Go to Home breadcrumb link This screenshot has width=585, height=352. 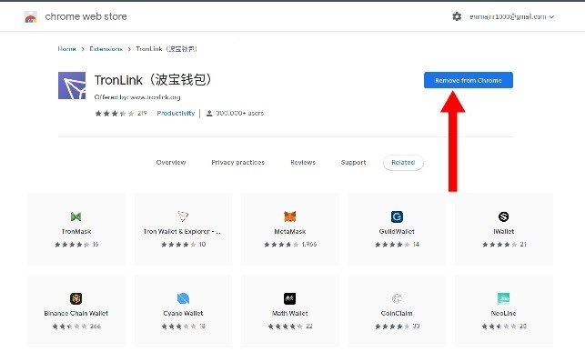(66, 49)
